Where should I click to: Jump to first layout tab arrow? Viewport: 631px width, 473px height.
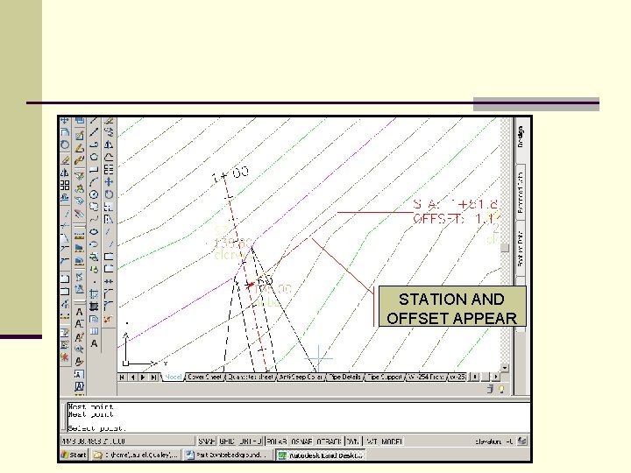click(x=122, y=377)
